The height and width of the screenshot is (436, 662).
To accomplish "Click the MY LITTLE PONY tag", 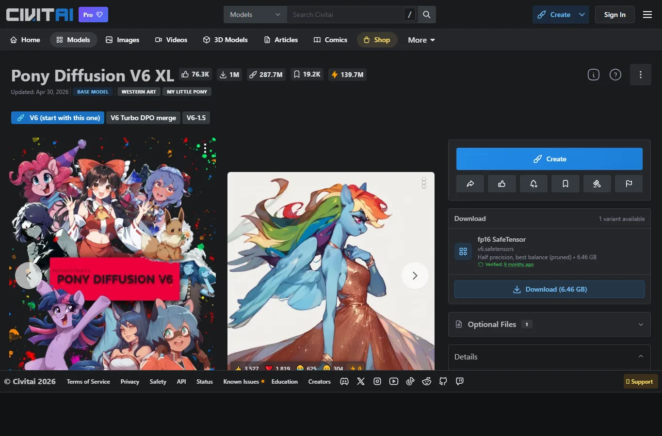I will point(187,92).
